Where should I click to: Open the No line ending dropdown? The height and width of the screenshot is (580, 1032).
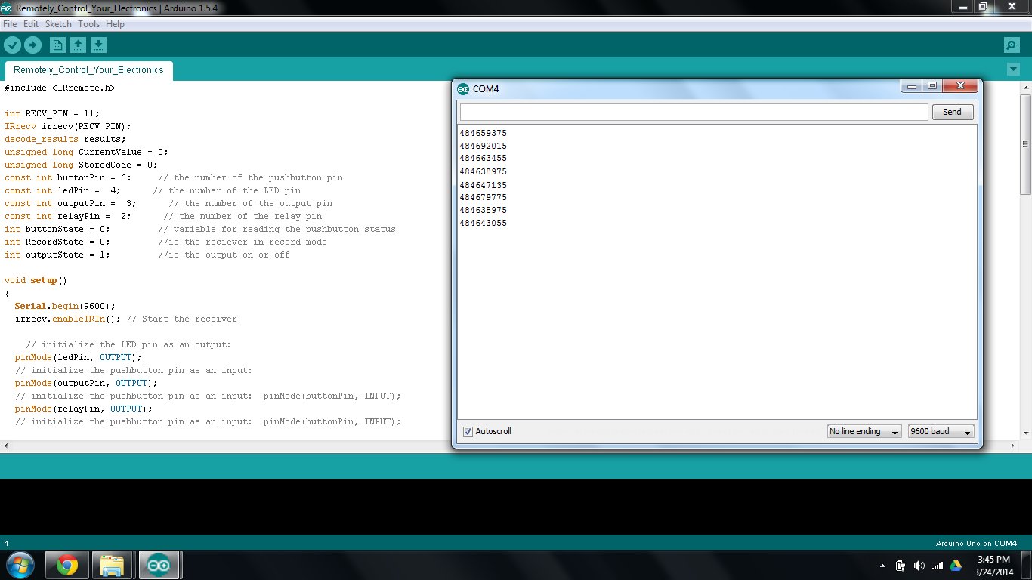tap(864, 431)
